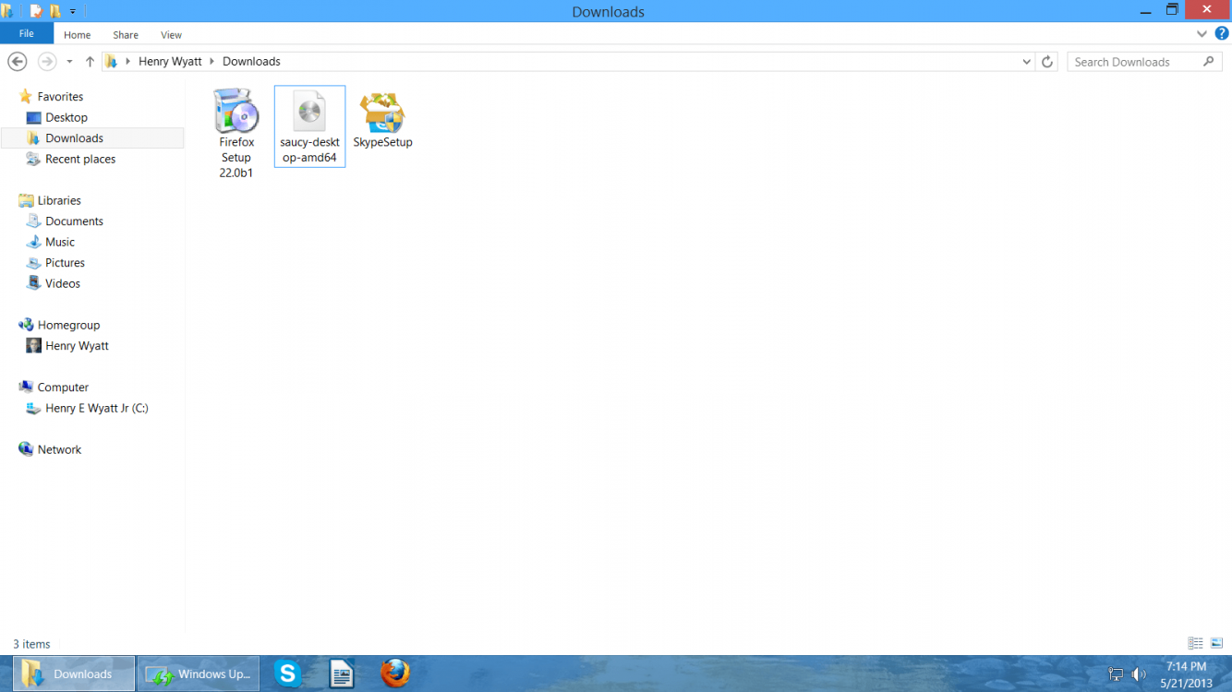Open the Customize Quick Access Toolbar dropdown
1232x692 pixels.
click(x=73, y=12)
